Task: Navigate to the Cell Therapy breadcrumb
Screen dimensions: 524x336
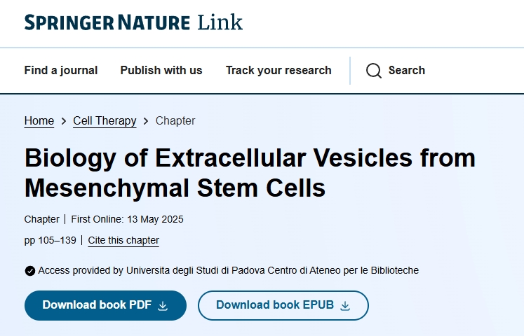Action: 105,121
